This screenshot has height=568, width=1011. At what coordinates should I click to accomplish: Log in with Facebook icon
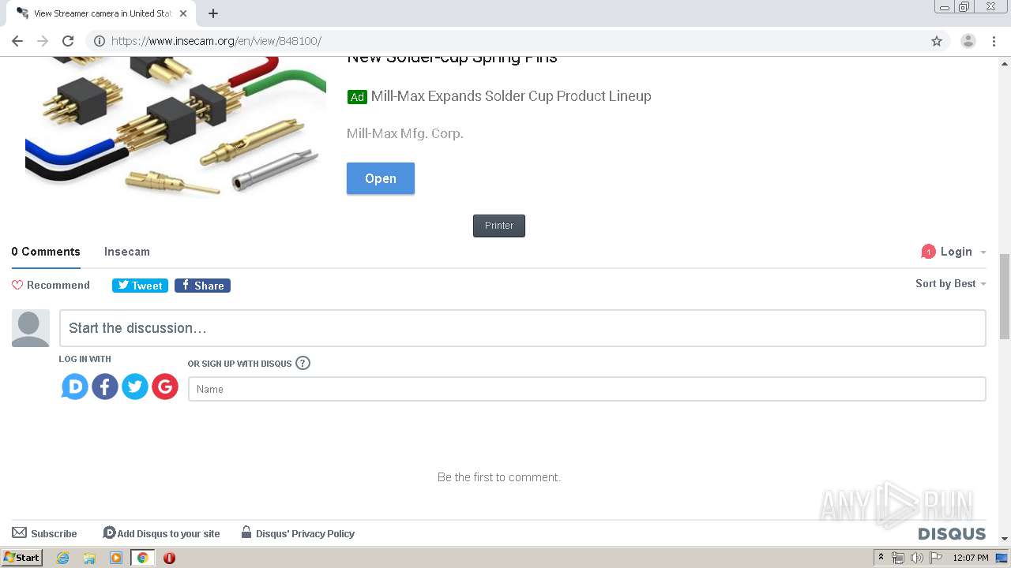[105, 387]
